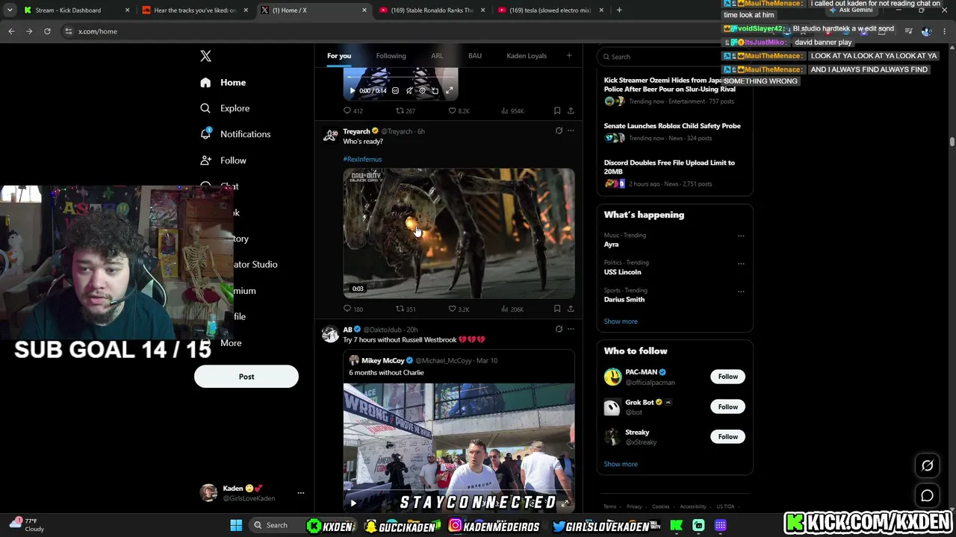Reload the page in browser toolbar
This screenshot has width=956, height=537.
point(47,31)
